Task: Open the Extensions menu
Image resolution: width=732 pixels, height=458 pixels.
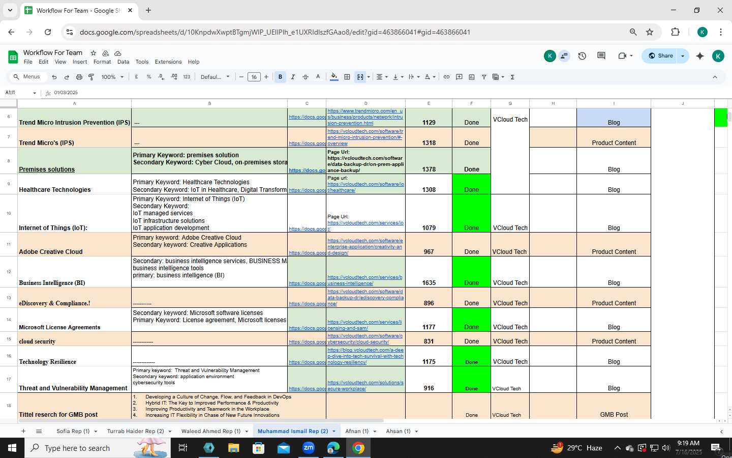Action: 168,62
